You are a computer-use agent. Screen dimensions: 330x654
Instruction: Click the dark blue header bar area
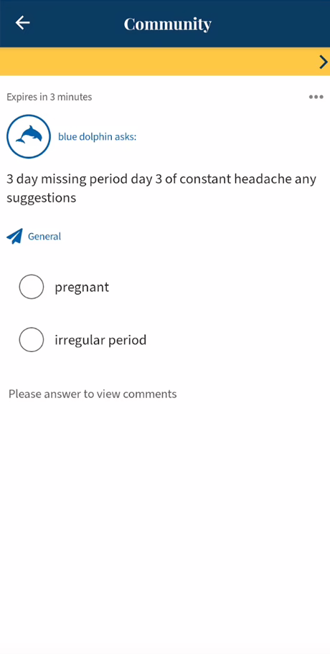165,24
